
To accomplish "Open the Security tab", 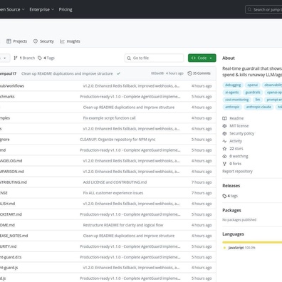I will (43, 41).
